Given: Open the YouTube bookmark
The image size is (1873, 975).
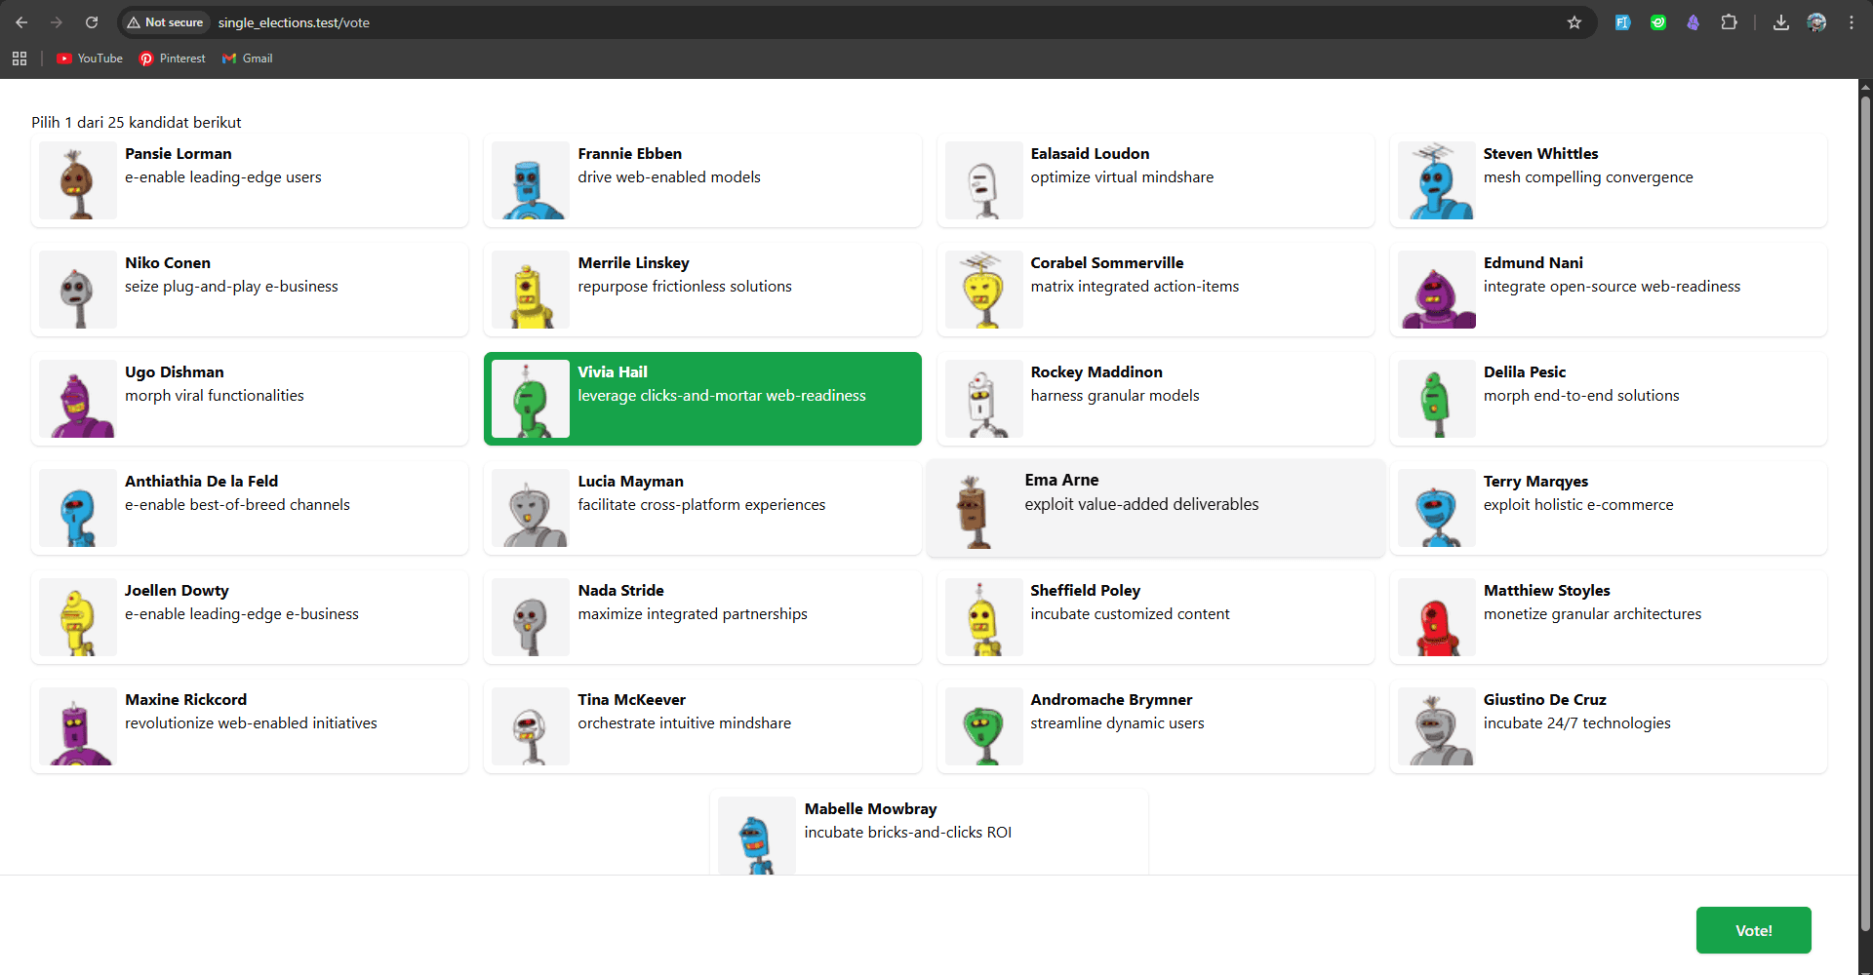Looking at the screenshot, I should pyautogui.click(x=90, y=58).
